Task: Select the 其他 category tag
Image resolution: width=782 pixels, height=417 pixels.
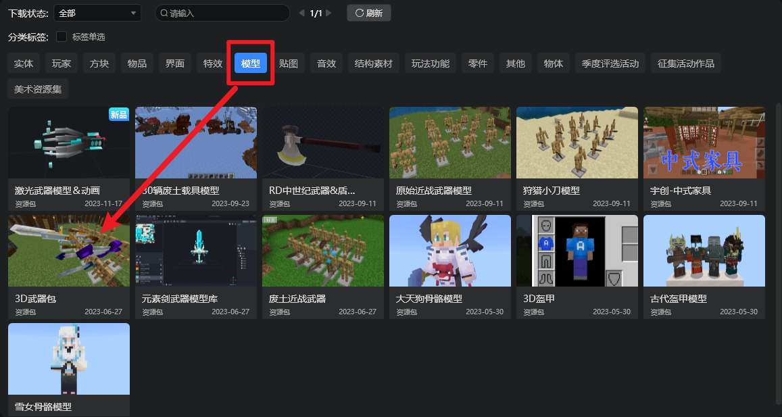Action: [516, 64]
